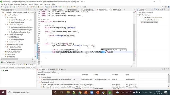Click the Windows Start button
Screen dimensions: 170x95
coord(3,92)
